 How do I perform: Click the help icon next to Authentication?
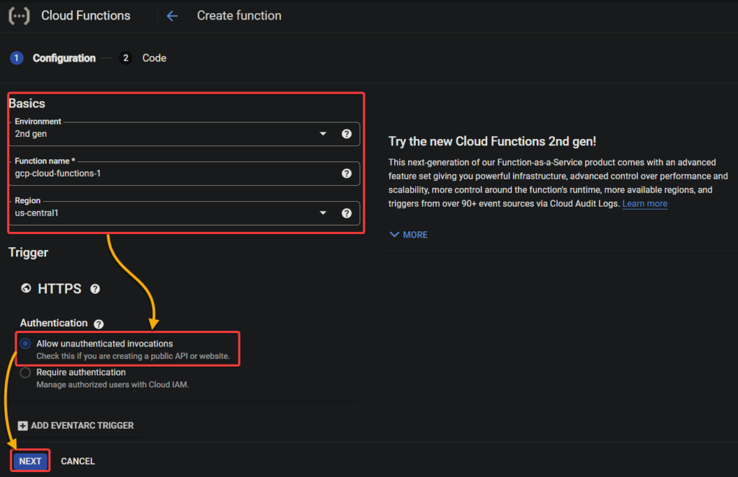tap(99, 324)
